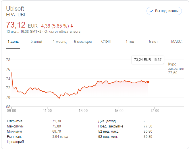Image resolution: width=189 pixels, height=149 pixels.
Task: Select the "1 день" chart tab
Action: (13, 42)
